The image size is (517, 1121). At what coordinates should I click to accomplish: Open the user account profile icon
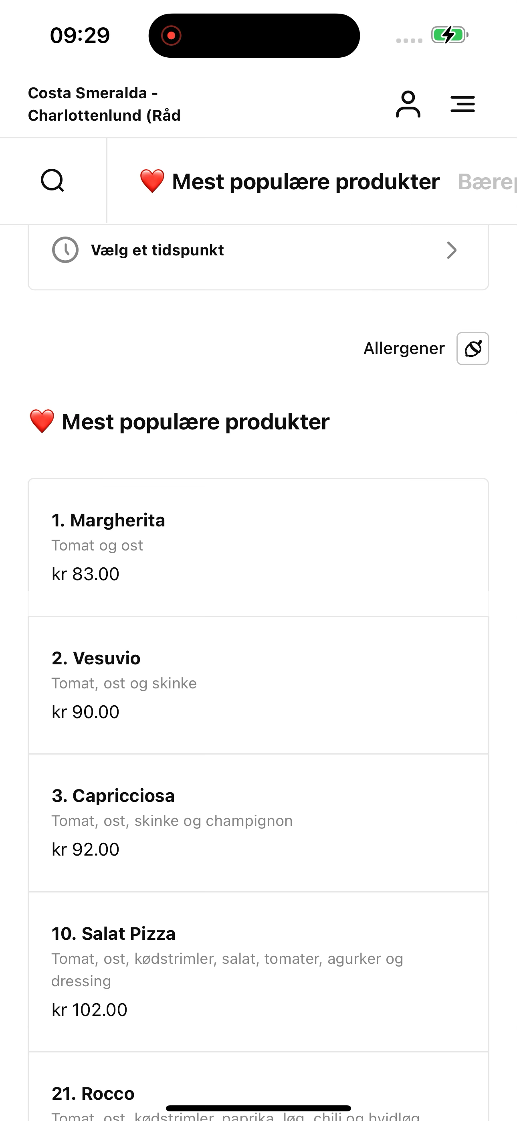[408, 104]
